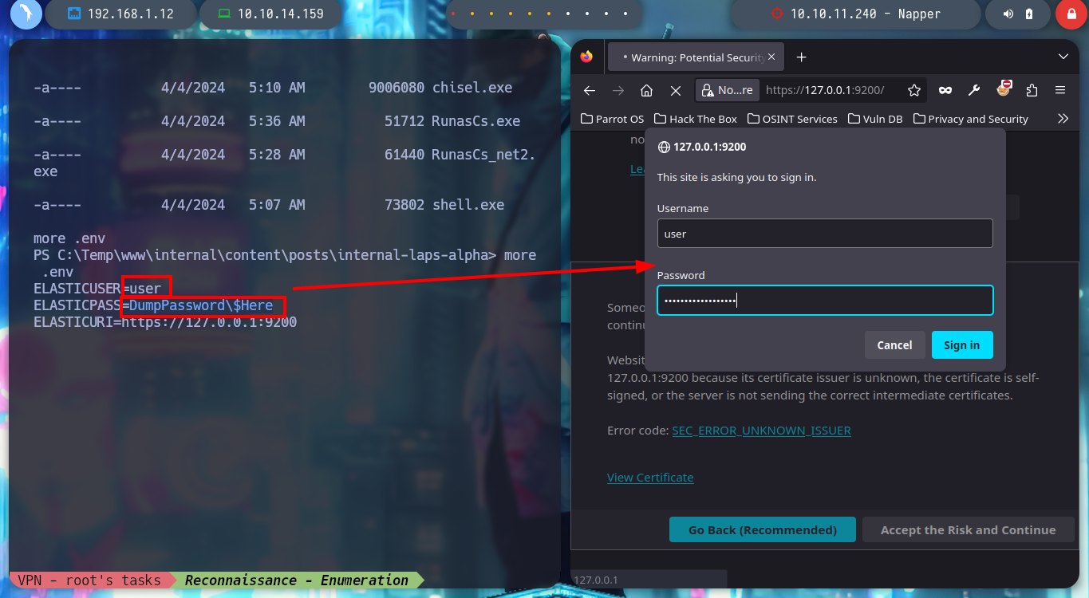This screenshot has width=1089, height=598.
Task: Stop loading the page with X icon
Action: 676,90
